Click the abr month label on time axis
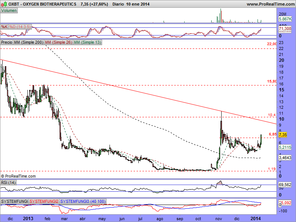The width and height of the screenshot is (296, 222). (83, 219)
